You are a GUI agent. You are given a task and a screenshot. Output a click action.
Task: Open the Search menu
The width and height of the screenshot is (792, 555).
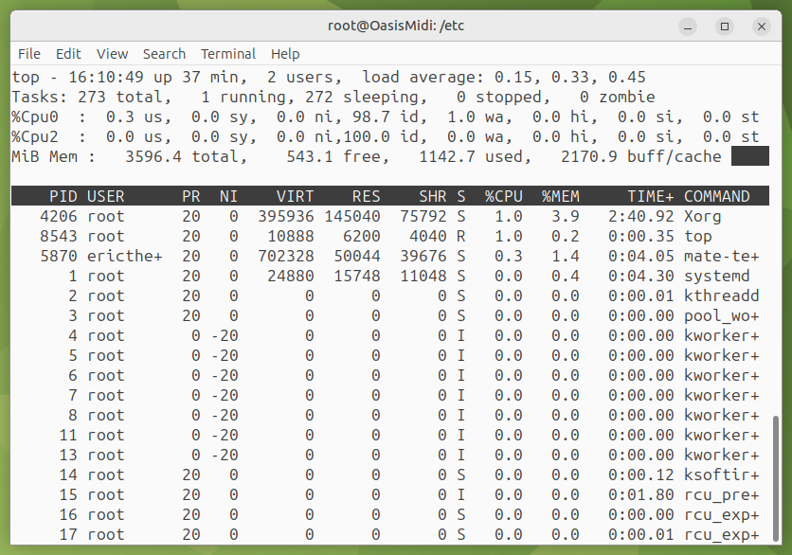pos(164,54)
